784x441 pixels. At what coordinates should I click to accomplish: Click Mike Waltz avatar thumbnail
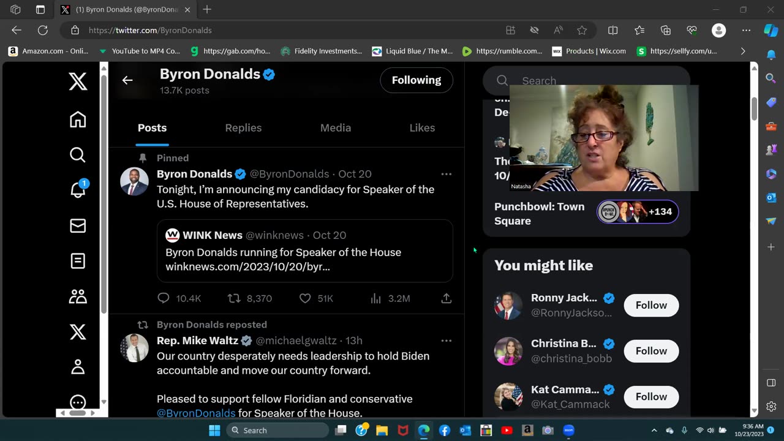134,348
